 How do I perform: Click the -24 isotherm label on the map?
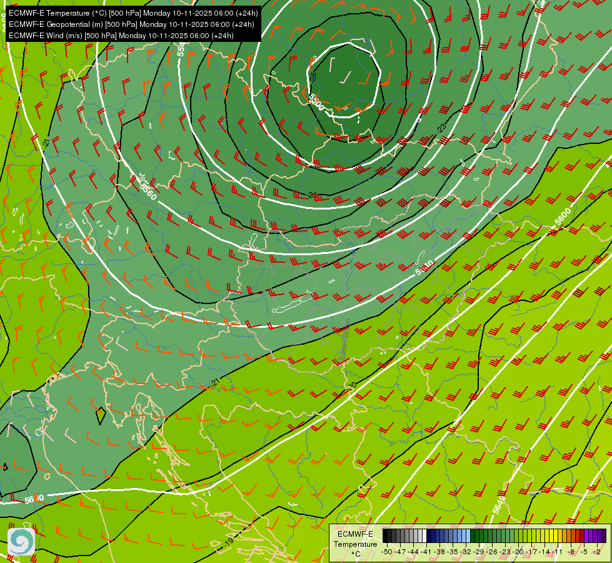pos(312,195)
